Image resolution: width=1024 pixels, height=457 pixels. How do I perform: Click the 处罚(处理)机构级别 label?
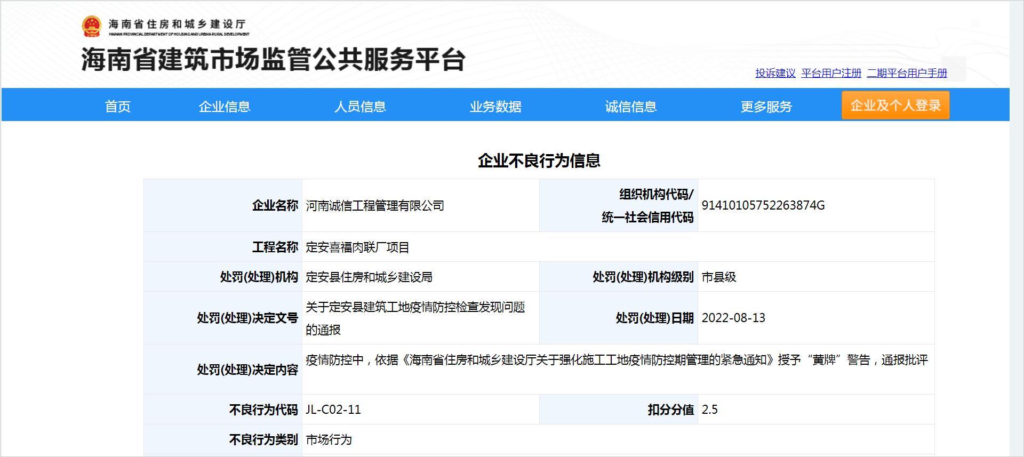643,277
